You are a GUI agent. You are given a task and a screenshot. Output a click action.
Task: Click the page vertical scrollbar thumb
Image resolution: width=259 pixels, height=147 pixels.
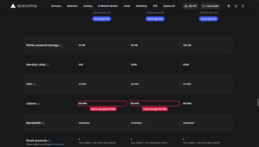tap(258, 102)
